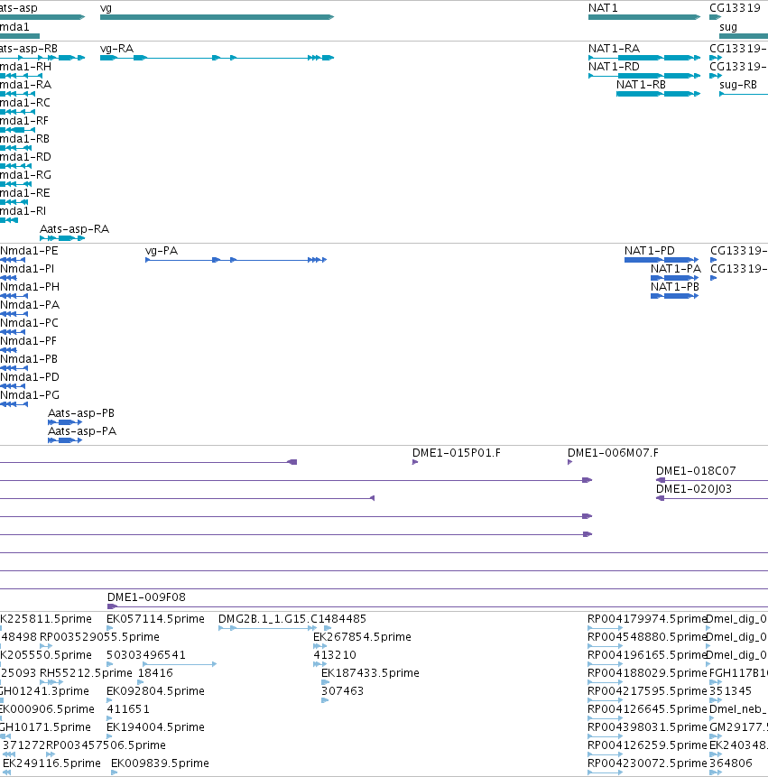The width and height of the screenshot is (768, 777).
Task: Click the NAT1 gene label
Action: click(x=603, y=8)
